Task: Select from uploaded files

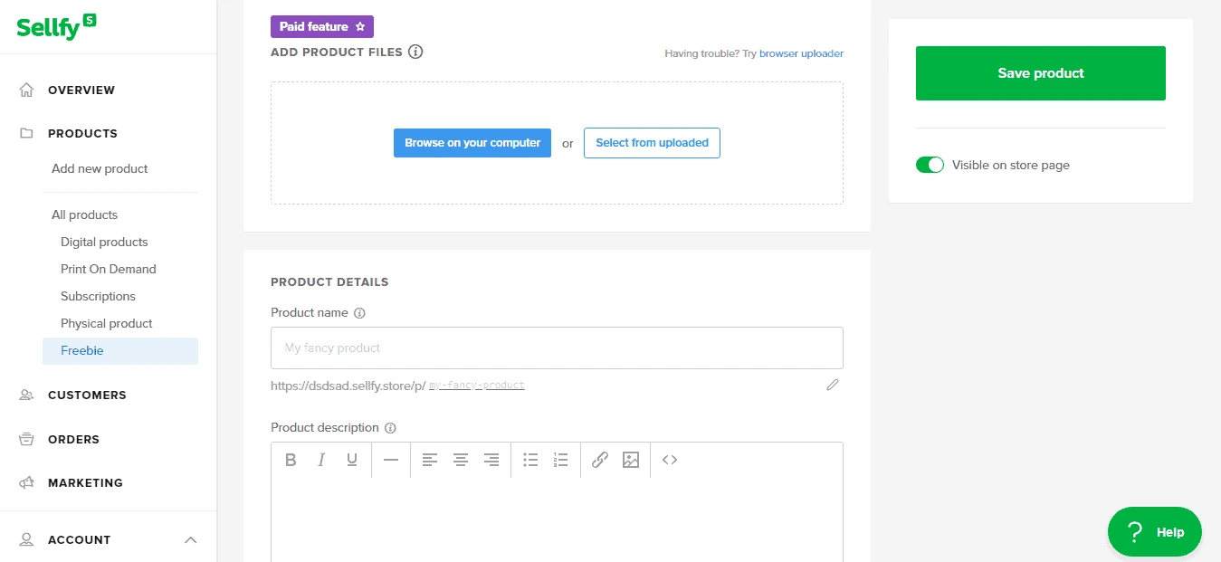Action: pyautogui.click(x=652, y=143)
